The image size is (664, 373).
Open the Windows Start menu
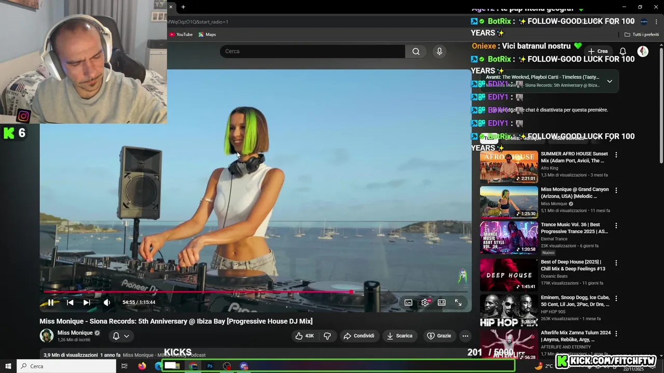[8, 366]
